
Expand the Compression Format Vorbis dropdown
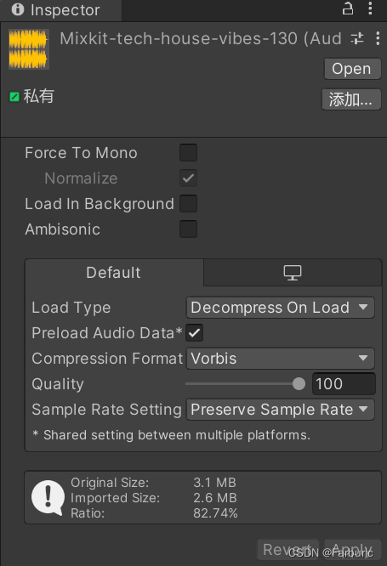[280, 359]
